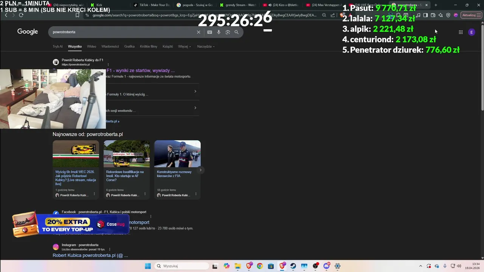Click the magnifier search button in search box
The height and width of the screenshot is (272, 484).
[237, 32]
